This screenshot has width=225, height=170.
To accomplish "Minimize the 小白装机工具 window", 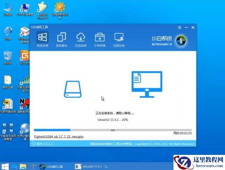I will pos(186,27).
